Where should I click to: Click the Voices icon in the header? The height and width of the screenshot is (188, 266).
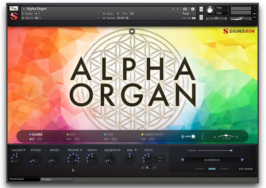(x=104, y=14)
